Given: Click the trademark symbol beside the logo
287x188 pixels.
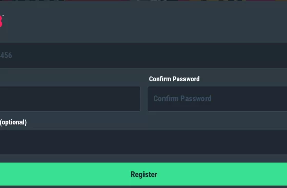Looking at the screenshot, I should point(3,16).
